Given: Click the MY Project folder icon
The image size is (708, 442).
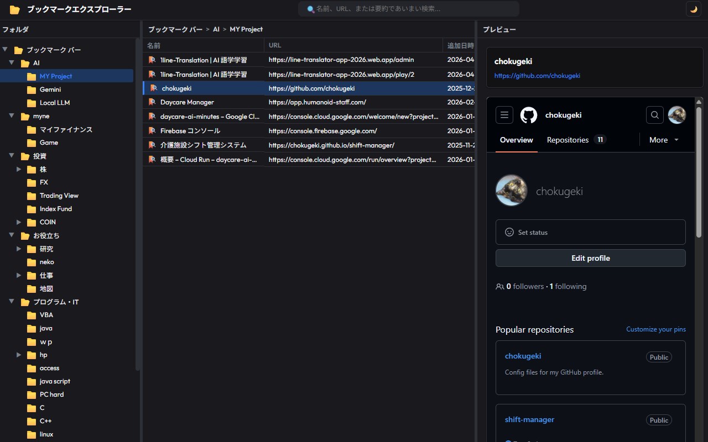Looking at the screenshot, I should (x=32, y=76).
